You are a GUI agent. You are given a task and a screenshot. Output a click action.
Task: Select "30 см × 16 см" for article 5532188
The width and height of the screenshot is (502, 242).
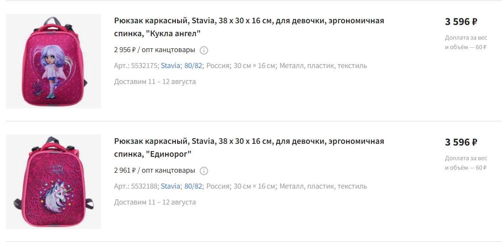click(254, 186)
